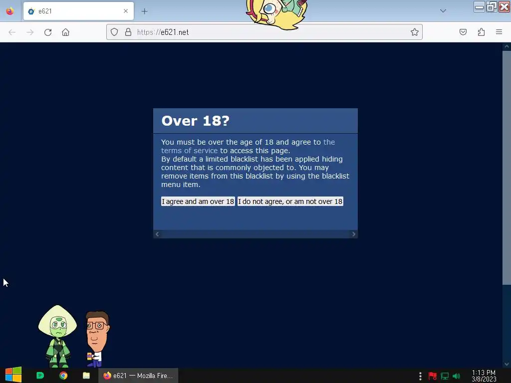Open a new tab with plus button
The width and height of the screenshot is (511, 383).
[144, 11]
